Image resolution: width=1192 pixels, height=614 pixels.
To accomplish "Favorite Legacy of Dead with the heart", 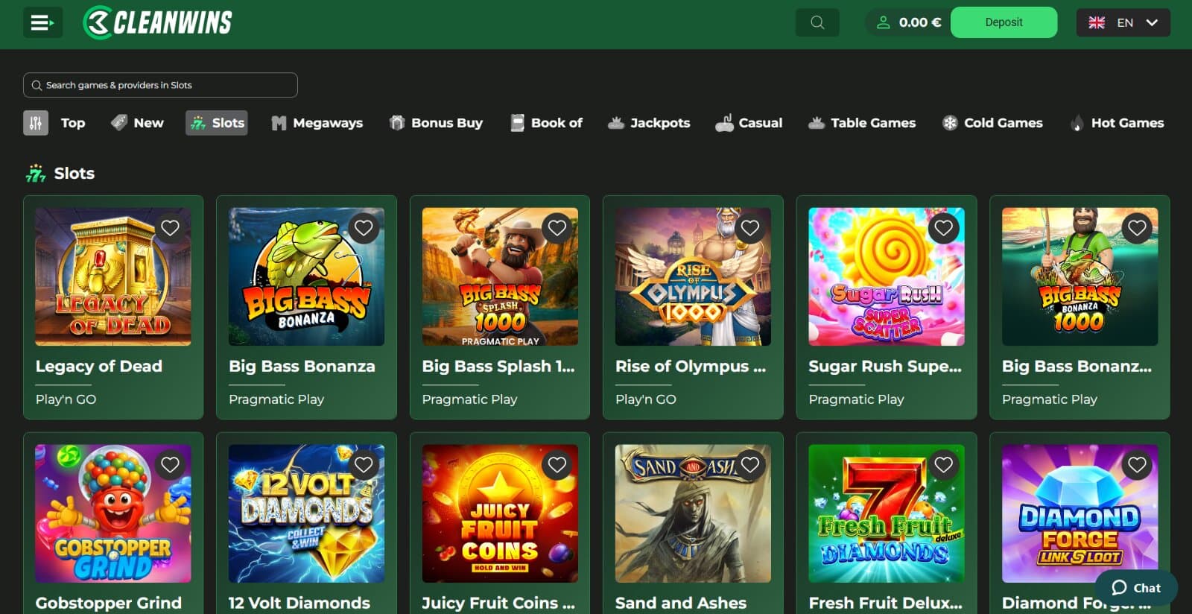I will 171,228.
